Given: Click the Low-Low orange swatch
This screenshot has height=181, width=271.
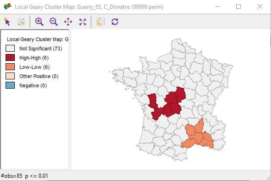Looking at the screenshot, I should point(10,67).
